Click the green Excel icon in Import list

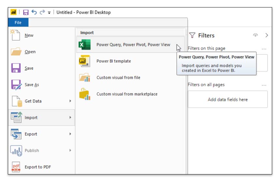pyautogui.click(x=85, y=44)
